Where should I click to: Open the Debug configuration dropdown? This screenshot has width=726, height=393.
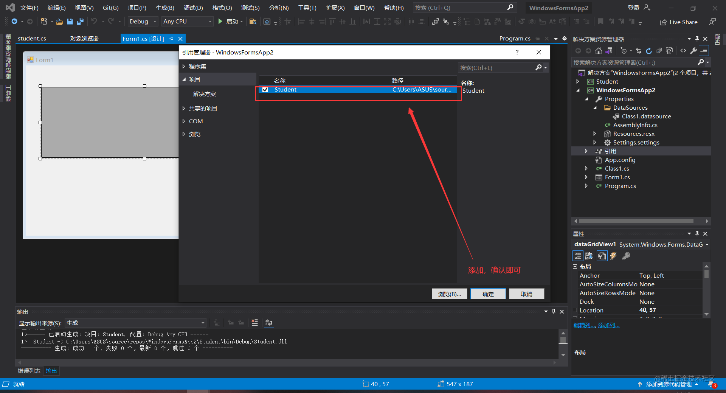(143, 22)
